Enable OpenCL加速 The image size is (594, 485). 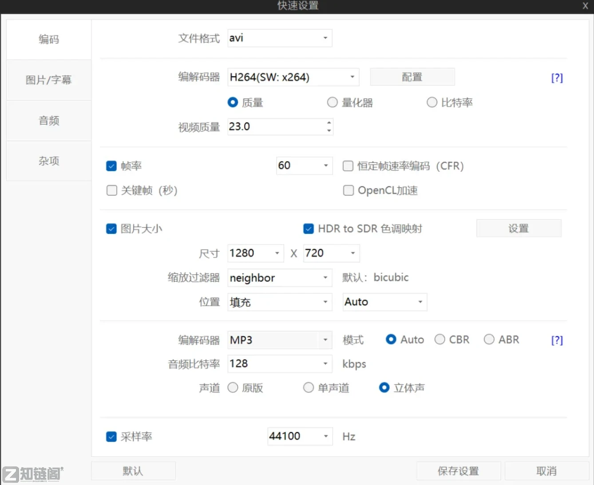(348, 190)
